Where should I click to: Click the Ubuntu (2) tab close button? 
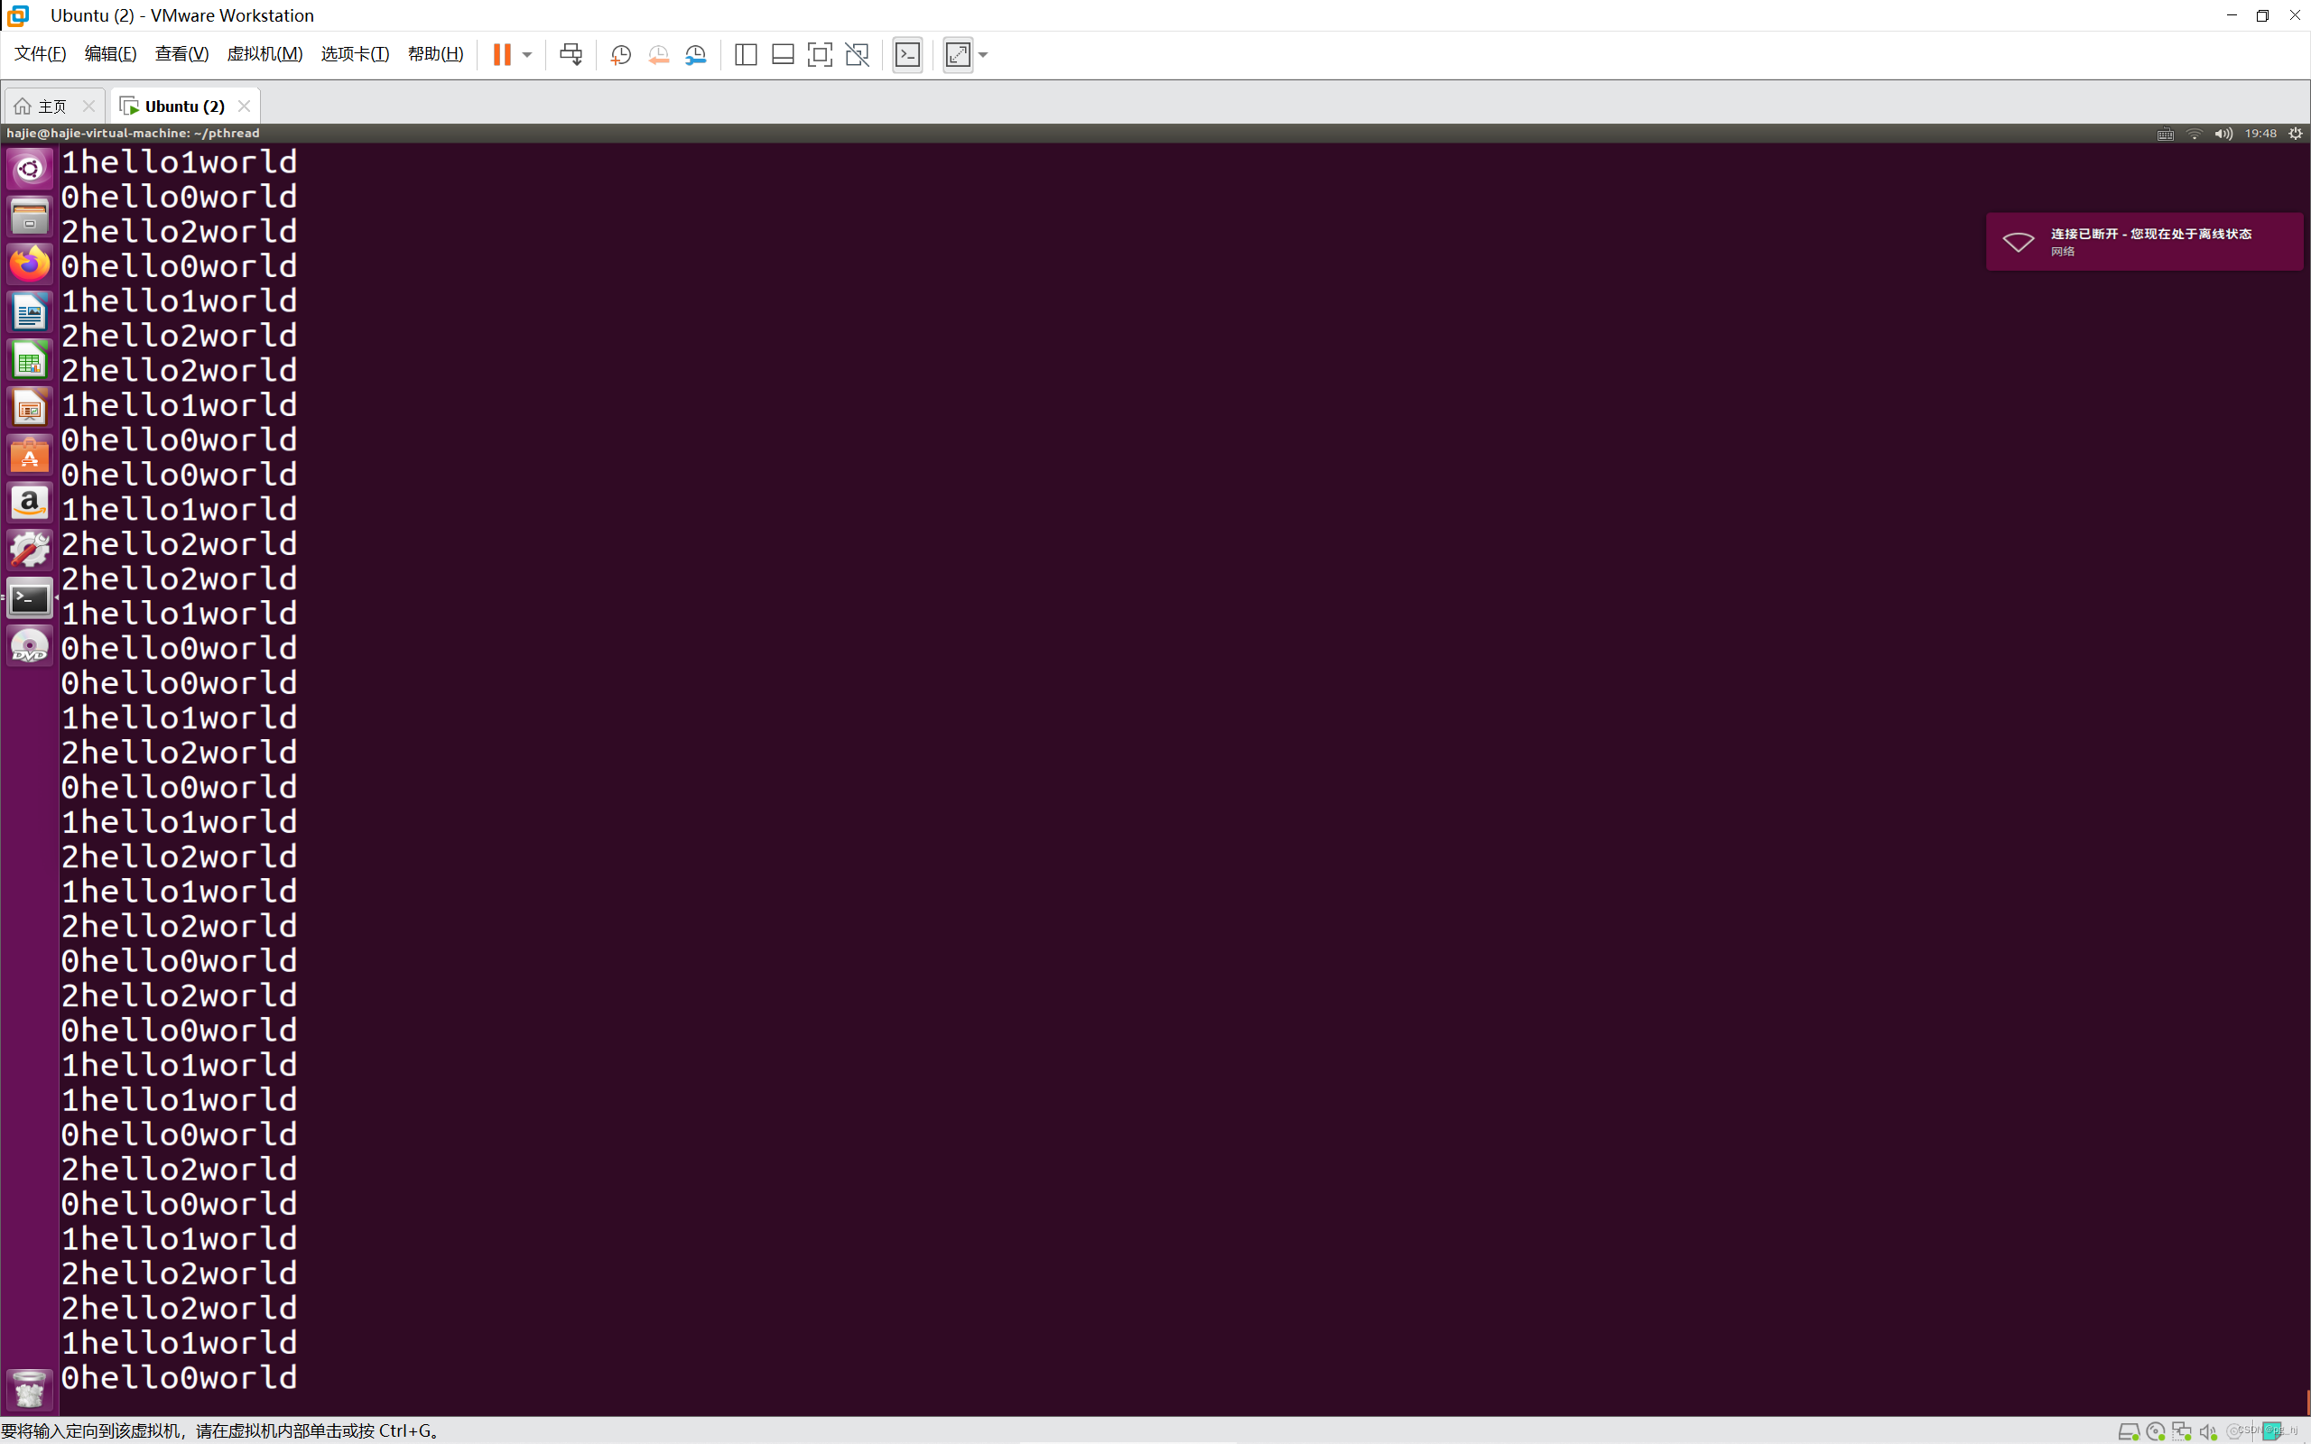point(244,105)
